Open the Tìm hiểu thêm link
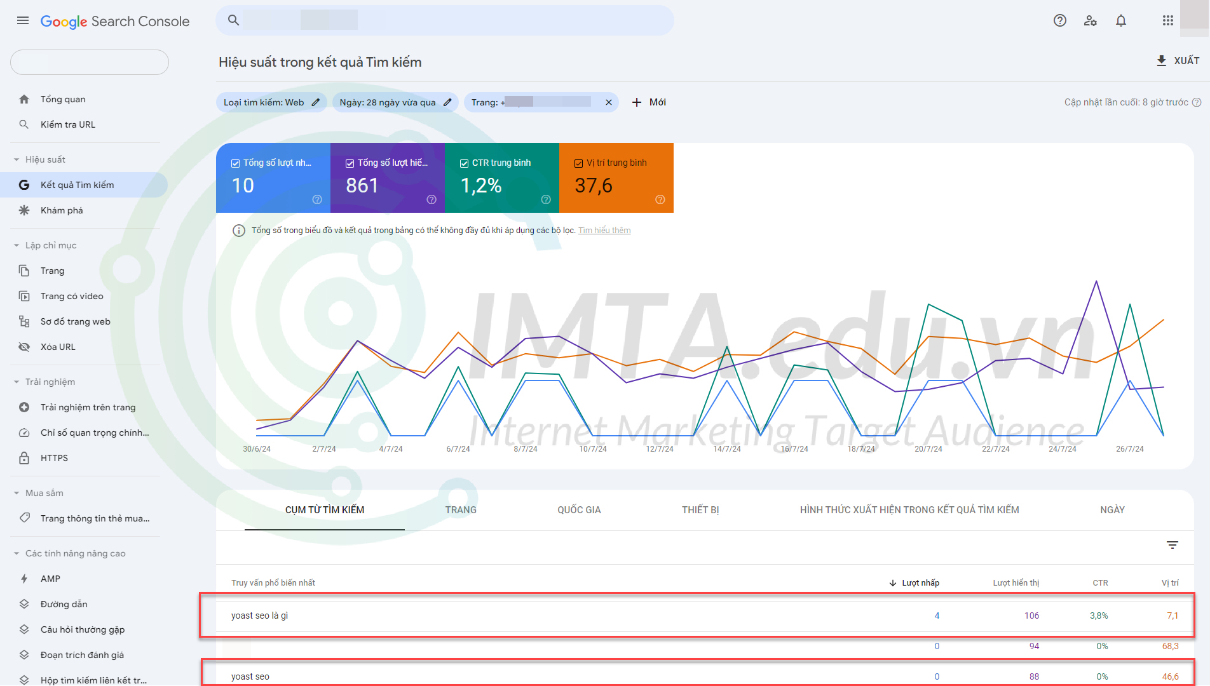Screen dimensions: 1210x686 tap(604, 231)
